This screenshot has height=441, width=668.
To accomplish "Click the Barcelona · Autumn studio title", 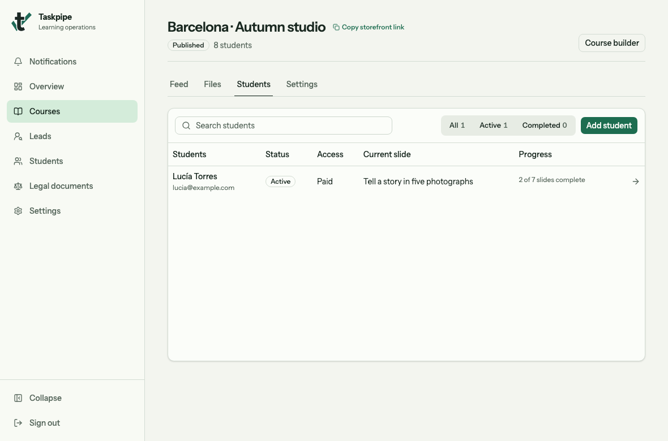I will pos(246,27).
